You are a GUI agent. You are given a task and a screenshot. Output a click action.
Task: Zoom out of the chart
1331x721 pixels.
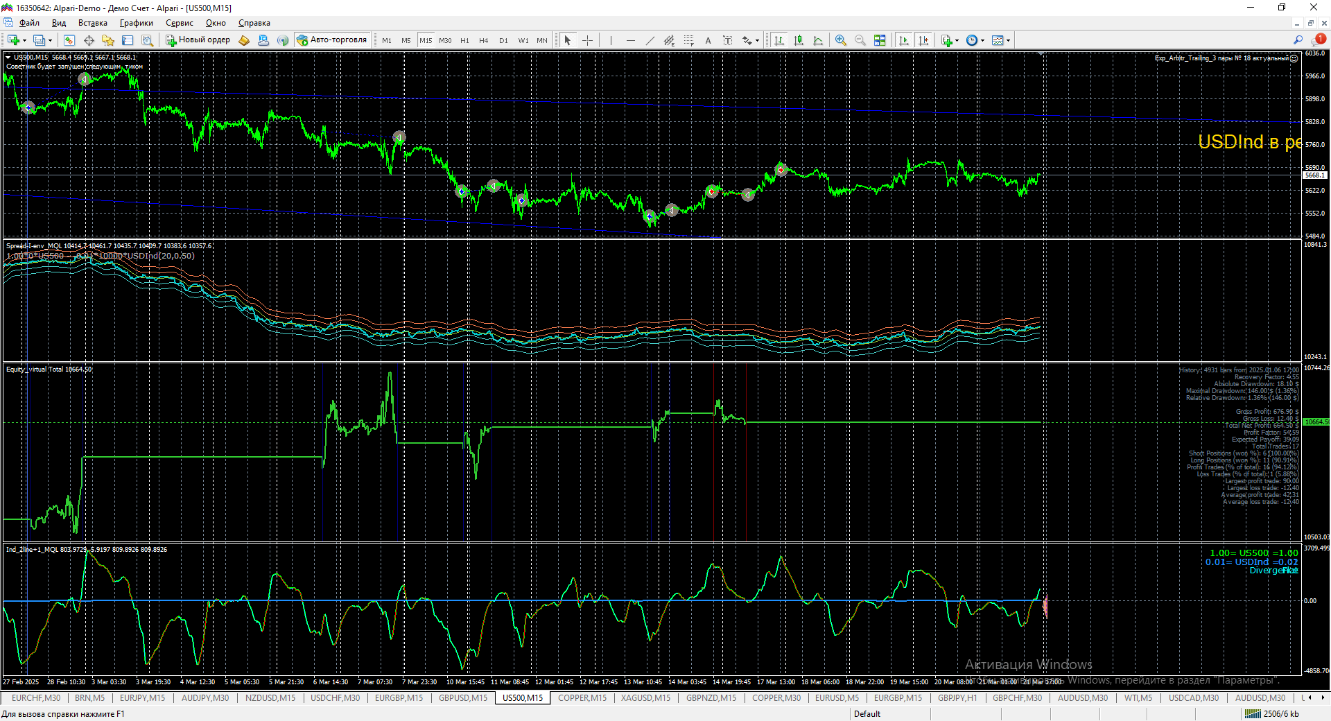pyautogui.click(x=860, y=40)
